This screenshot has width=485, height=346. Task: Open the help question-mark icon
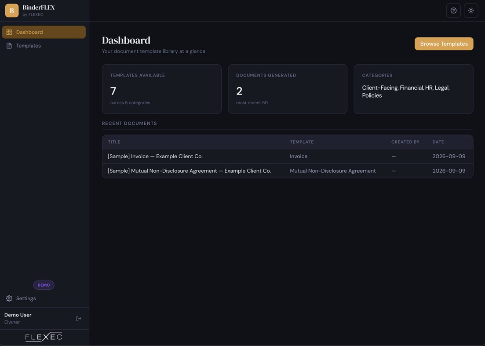click(x=453, y=11)
